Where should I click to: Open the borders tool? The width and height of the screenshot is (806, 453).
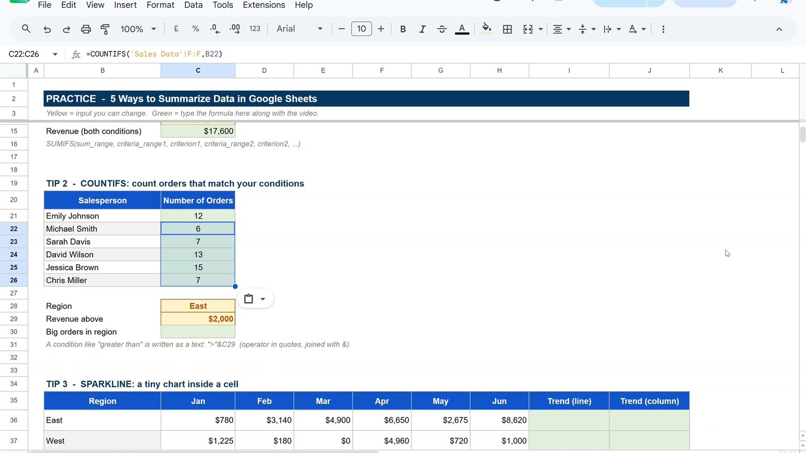[507, 29]
